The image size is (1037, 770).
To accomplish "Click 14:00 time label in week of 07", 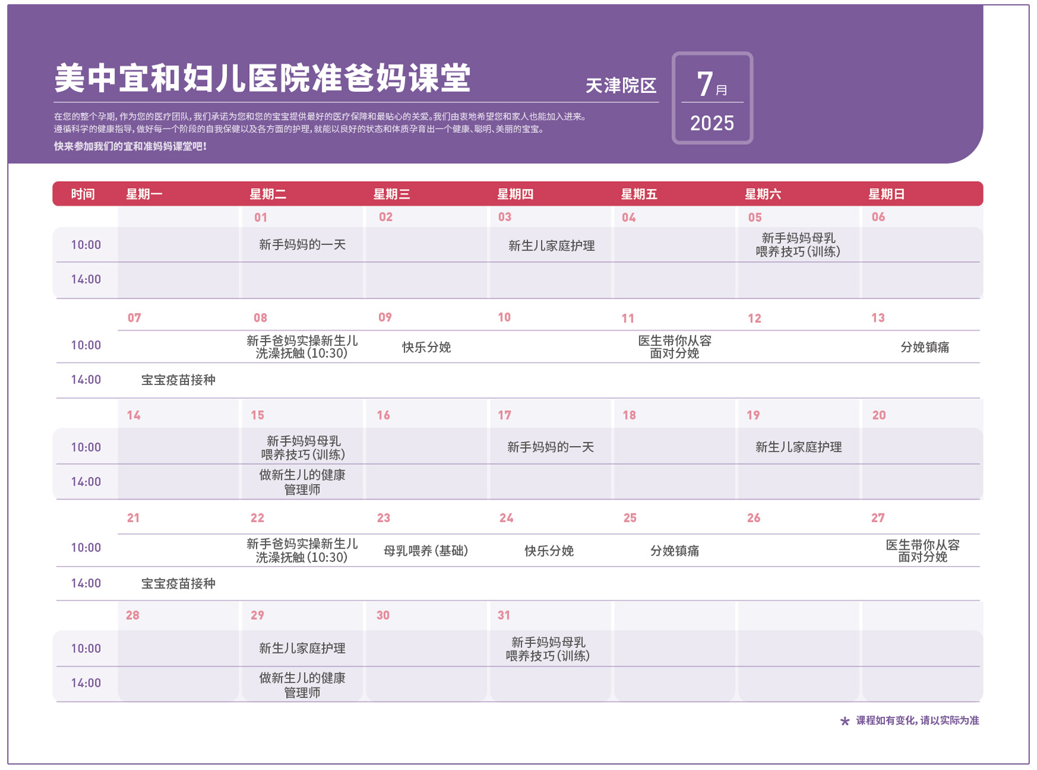I will 86,380.
